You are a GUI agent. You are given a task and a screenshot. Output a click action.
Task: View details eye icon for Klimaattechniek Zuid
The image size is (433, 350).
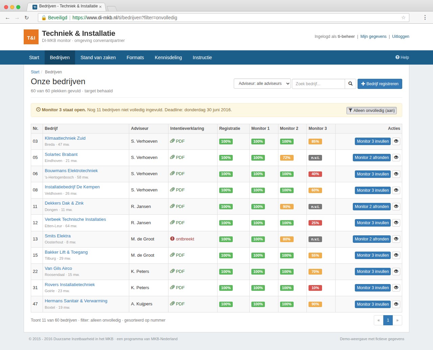[x=396, y=141]
